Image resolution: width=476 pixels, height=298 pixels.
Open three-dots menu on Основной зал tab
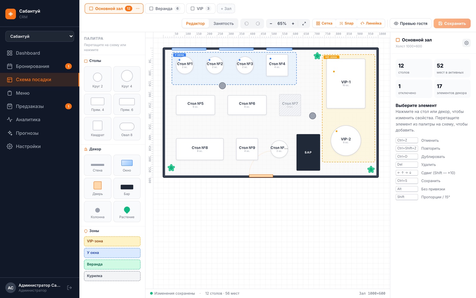click(x=137, y=9)
